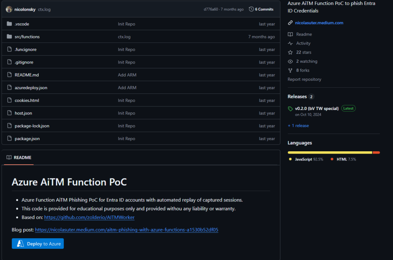Viewport: 393px width, 260px height.
Task: Open the package-lock.json file
Action: pyautogui.click(x=32, y=126)
